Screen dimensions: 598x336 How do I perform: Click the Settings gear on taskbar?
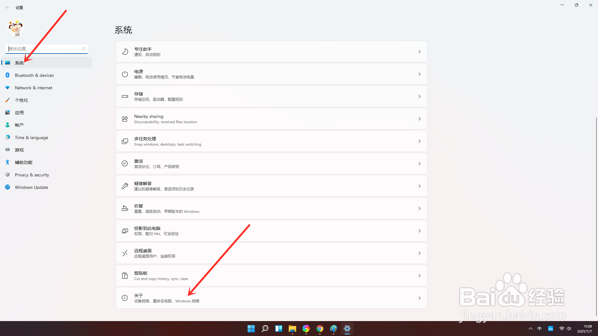pyautogui.click(x=347, y=329)
